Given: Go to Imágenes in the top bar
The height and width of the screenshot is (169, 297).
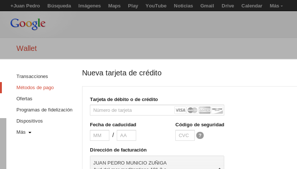Looking at the screenshot, I should coord(90,6).
